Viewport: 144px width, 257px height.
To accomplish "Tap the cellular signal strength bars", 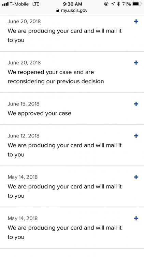I will tap(5, 4).
